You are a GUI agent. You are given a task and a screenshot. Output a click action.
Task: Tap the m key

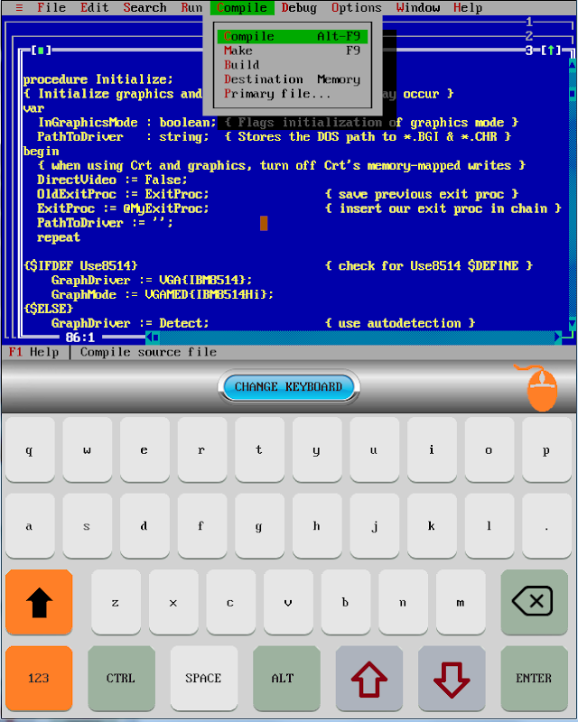461,602
